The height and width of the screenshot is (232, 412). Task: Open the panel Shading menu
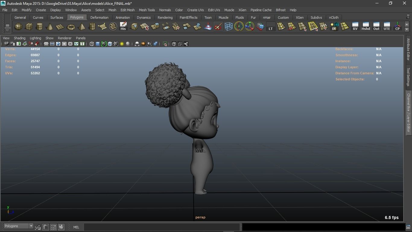[20, 38]
